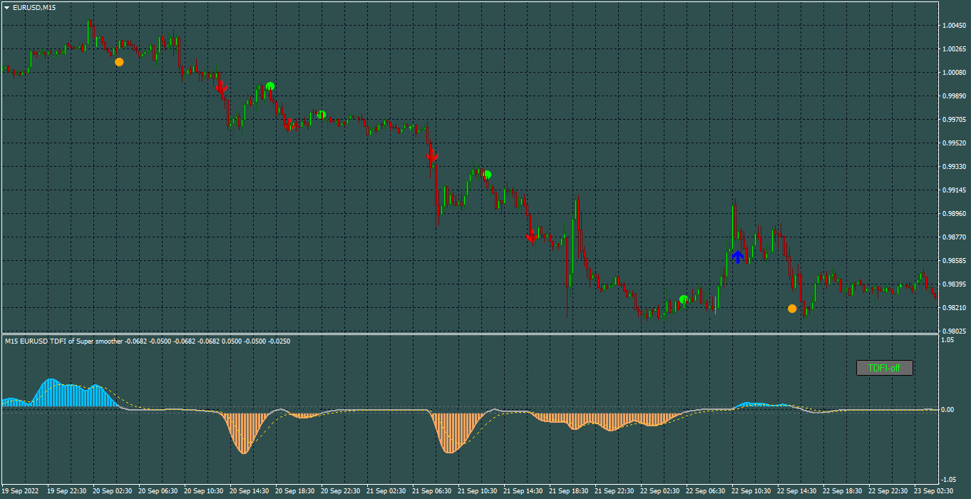Screen dimensions: 971x499
Task: Click the green dot near the chart's lowest prices
Action: click(683, 299)
